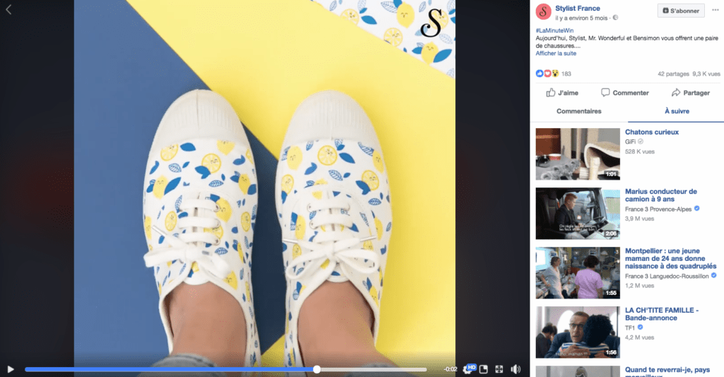Click the '9,3 K vues' view count
Screen dimensions: 724x377
point(706,74)
